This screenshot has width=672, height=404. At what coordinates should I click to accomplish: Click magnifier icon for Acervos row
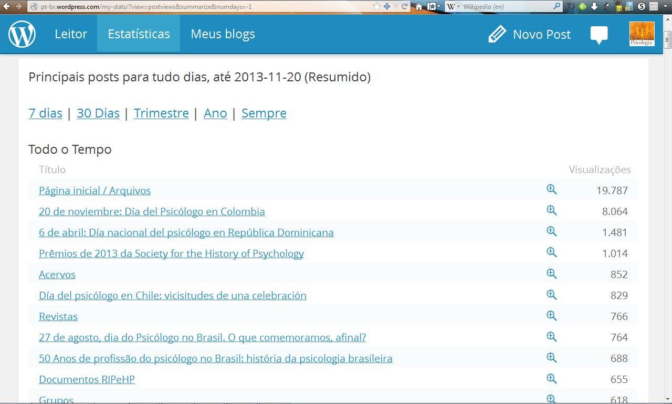click(x=551, y=273)
